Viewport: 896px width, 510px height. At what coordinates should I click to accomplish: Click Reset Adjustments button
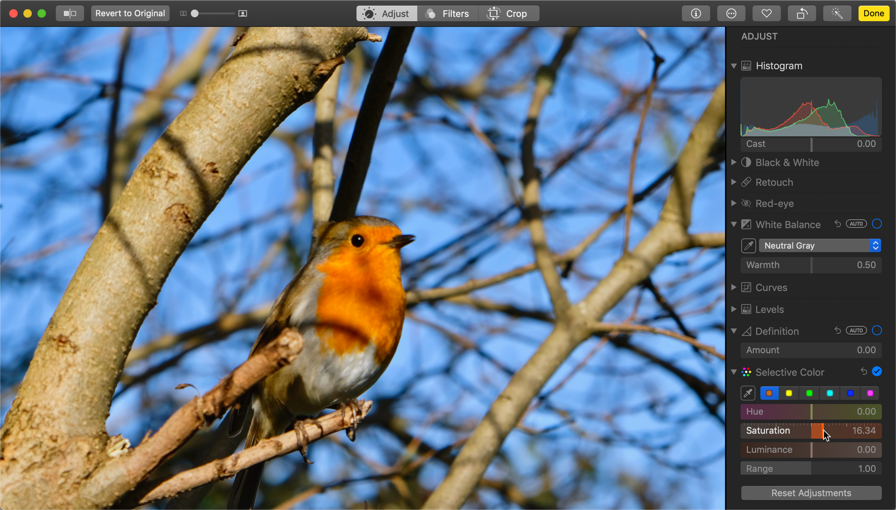(811, 493)
